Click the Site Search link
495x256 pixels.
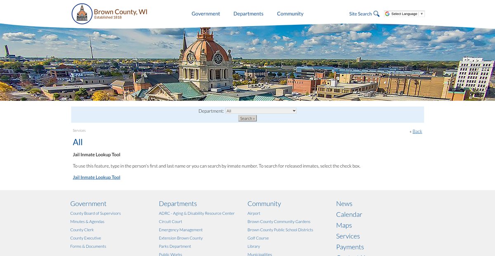click(361, 14)
